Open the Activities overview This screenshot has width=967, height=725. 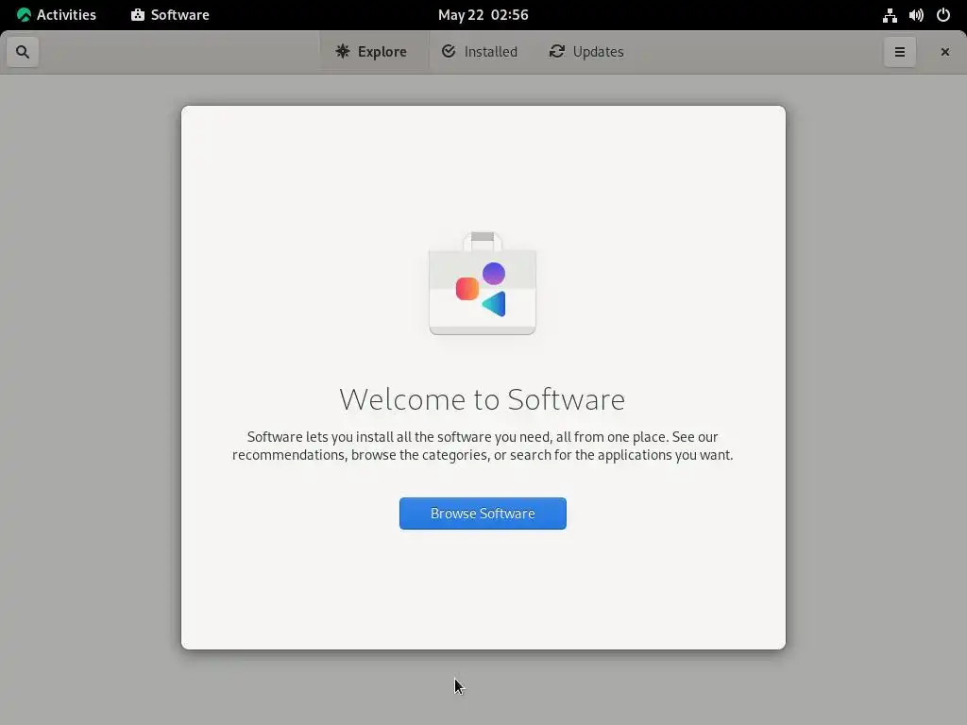point(57,15)
